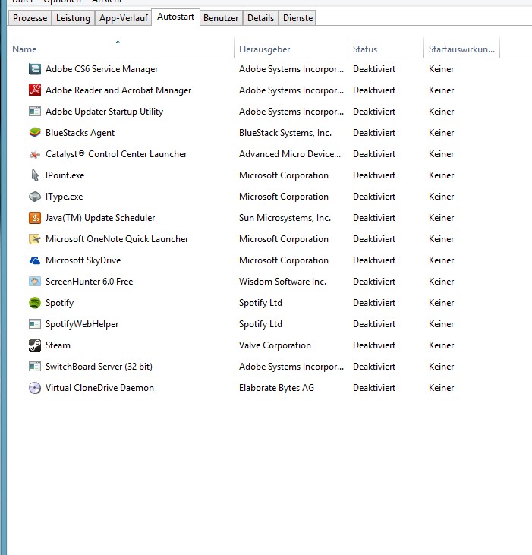Image resolution: width=532 pixels, height=555 pixels.
Task: Select the Microsoft SkyDrive entry
Action: pos(83,260)
